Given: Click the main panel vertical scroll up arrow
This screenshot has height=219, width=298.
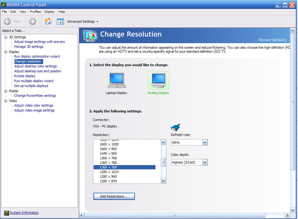Looking at the screenshot, I should pos(293,30).
